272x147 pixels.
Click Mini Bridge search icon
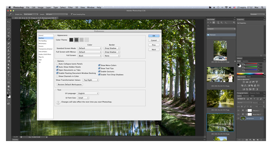tap(208, 26)
